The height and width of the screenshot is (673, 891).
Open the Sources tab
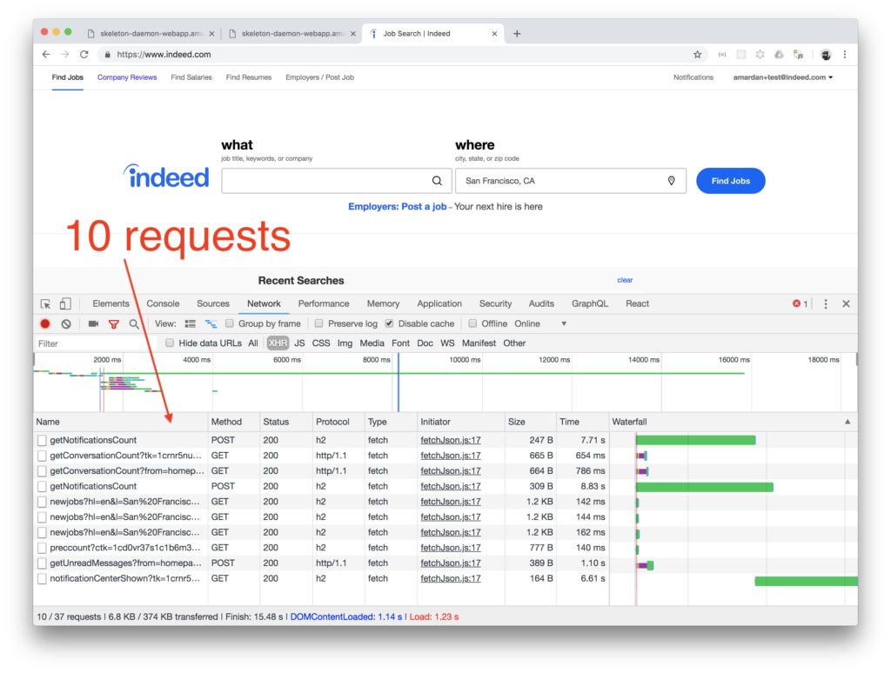click(x=213, y=303)
